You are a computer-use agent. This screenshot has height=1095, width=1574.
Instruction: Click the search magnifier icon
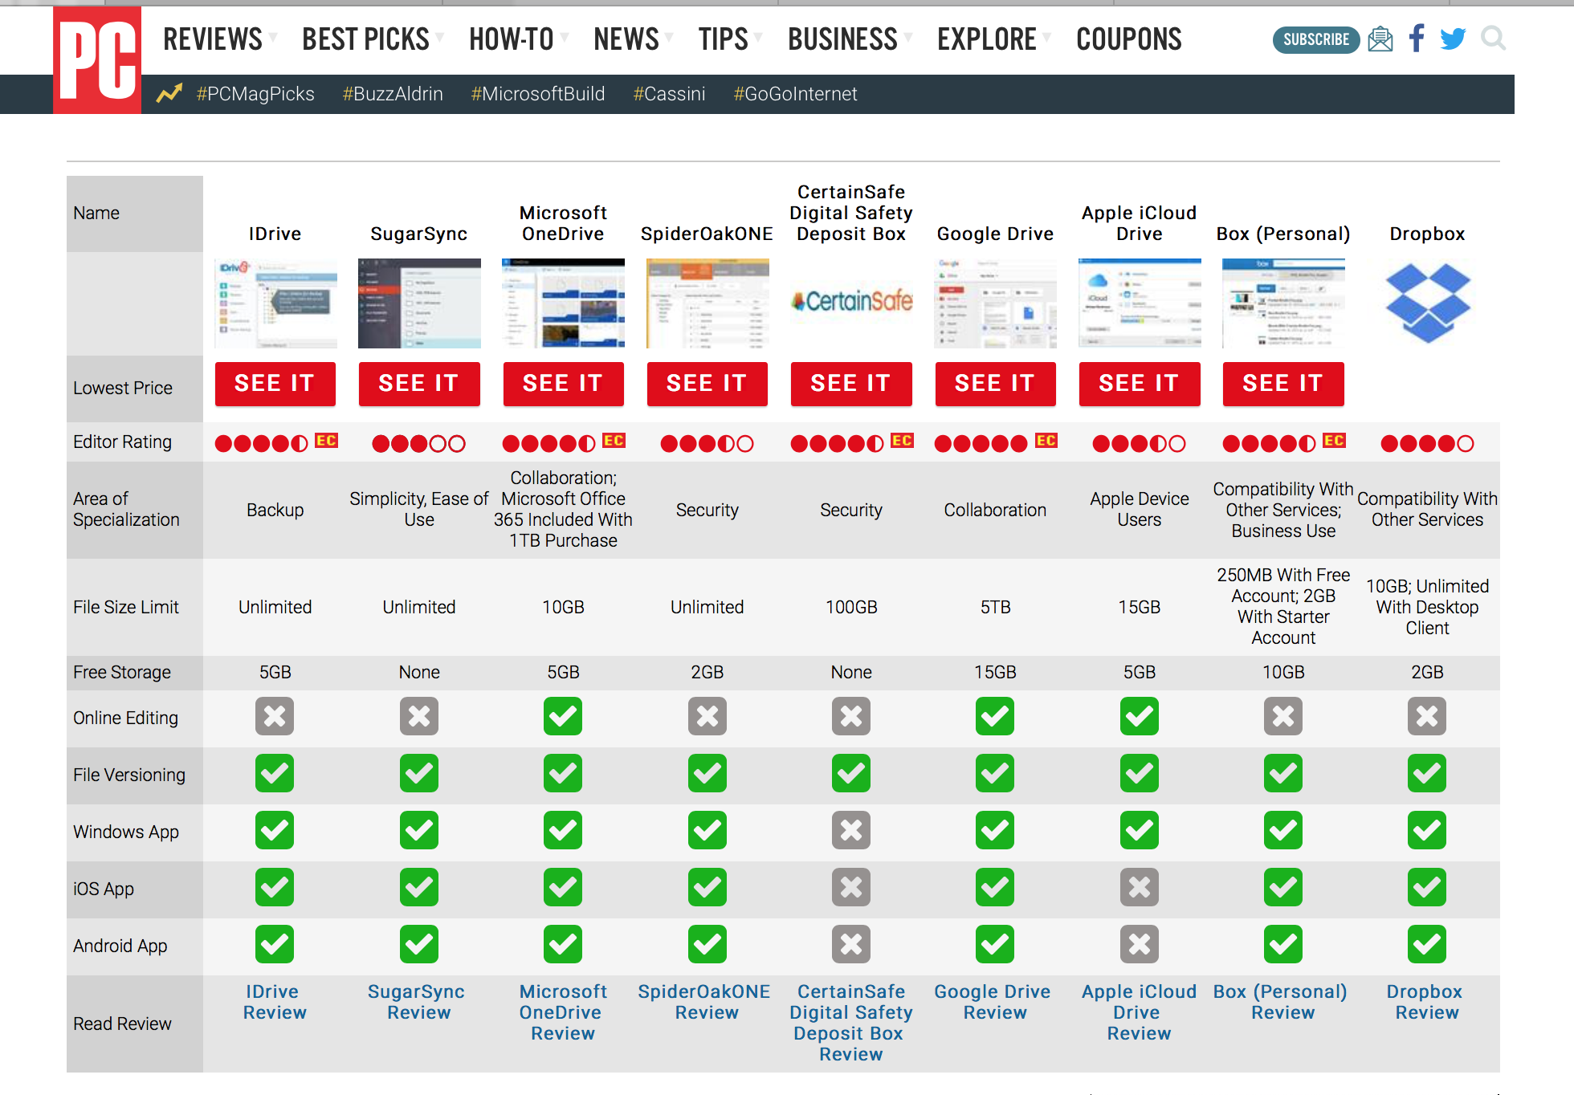(1493, 39)
